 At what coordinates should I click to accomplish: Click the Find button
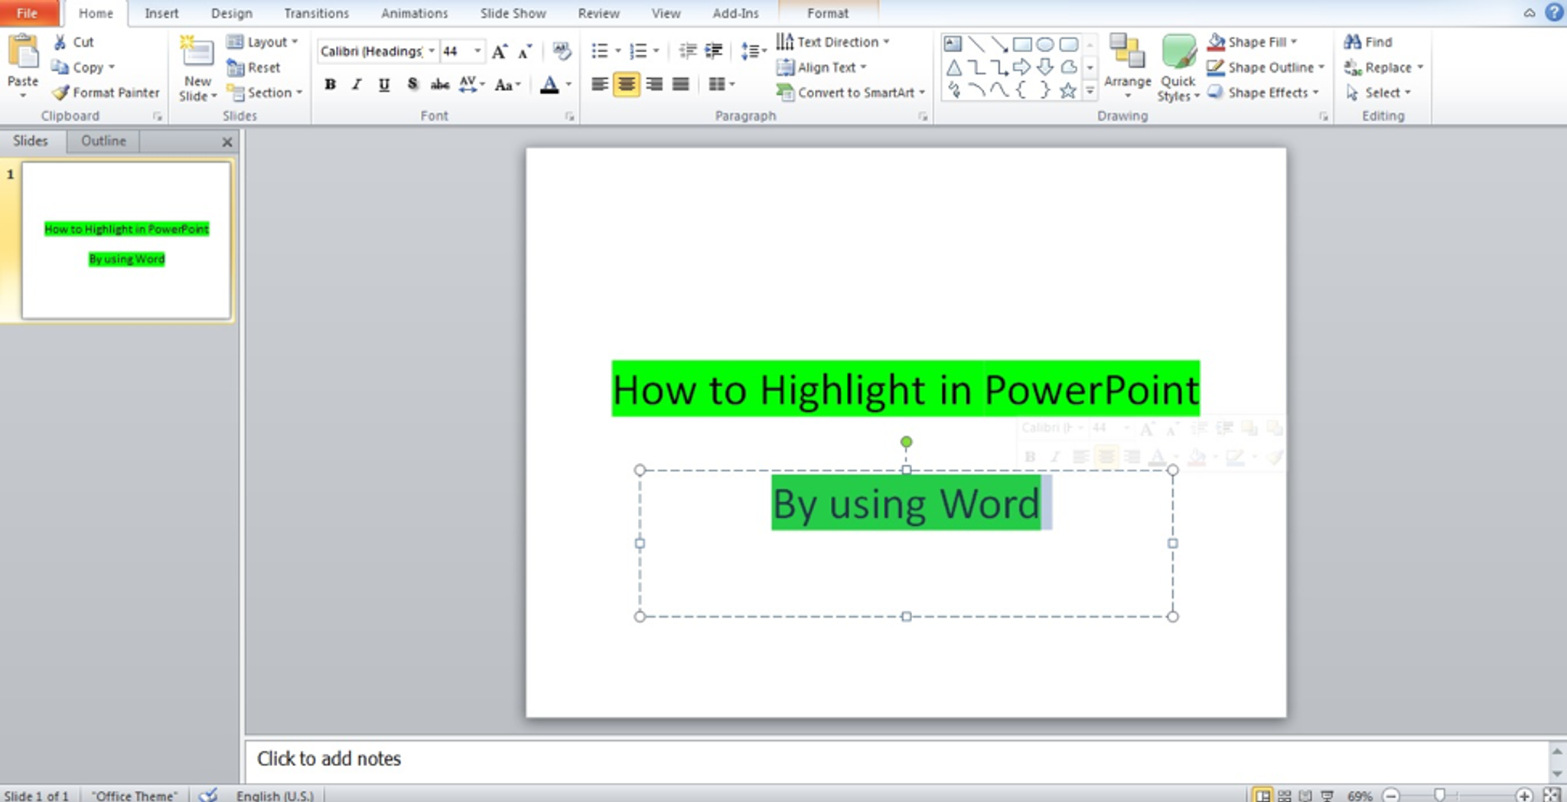(x=1369, y=42)
